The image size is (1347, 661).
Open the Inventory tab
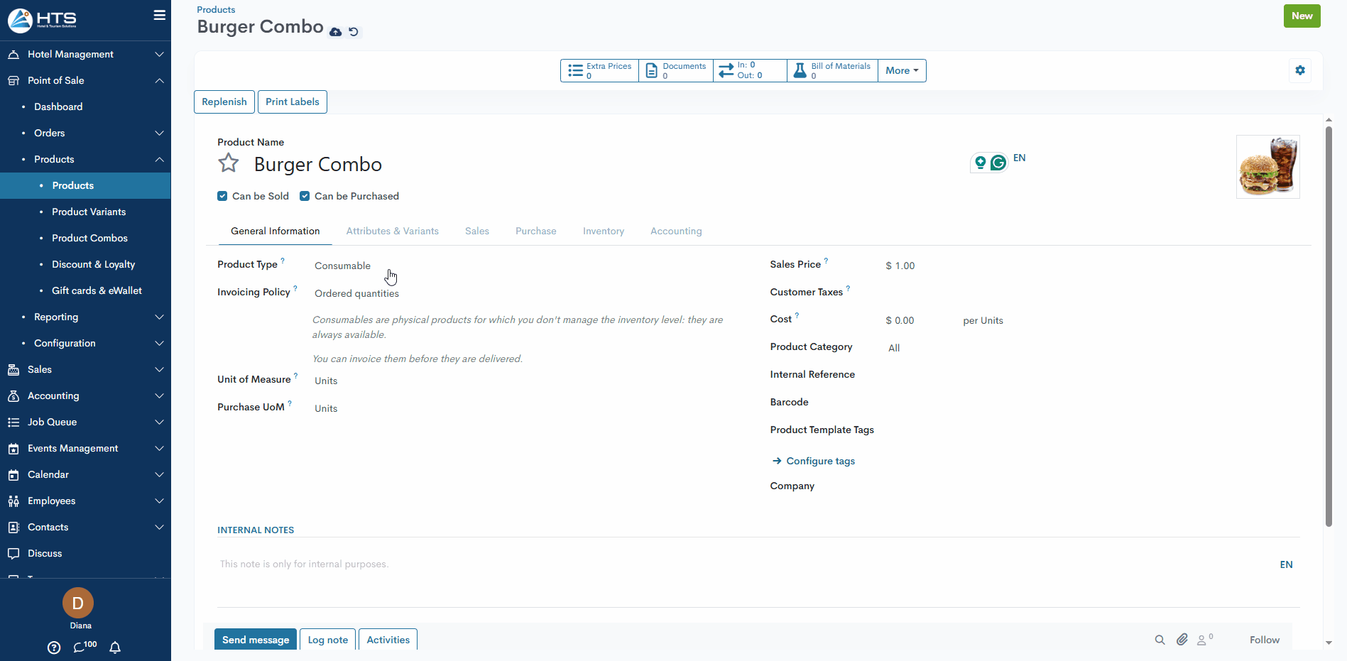[x=603, y=231]
